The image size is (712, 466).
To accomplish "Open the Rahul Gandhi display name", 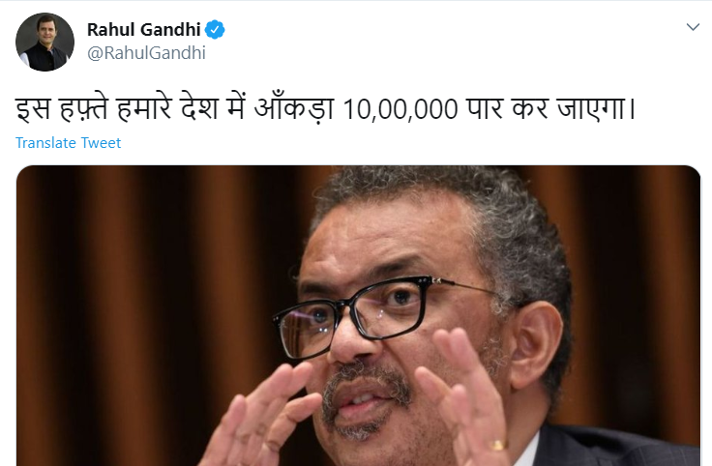I will [143, 30].
